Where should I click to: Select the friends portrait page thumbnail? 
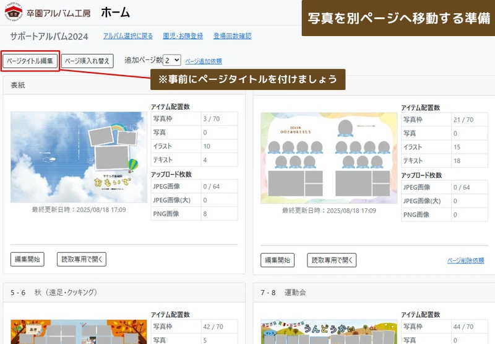point(329,158)
